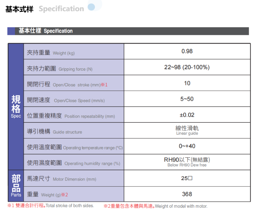
Task: Click the '重量 Weight (g)' label in Parts
Action: click(x=44, y=194)
